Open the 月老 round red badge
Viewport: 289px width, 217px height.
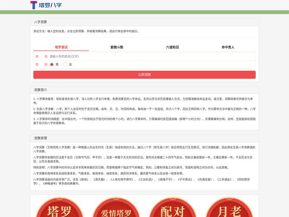tap(229, 207)
